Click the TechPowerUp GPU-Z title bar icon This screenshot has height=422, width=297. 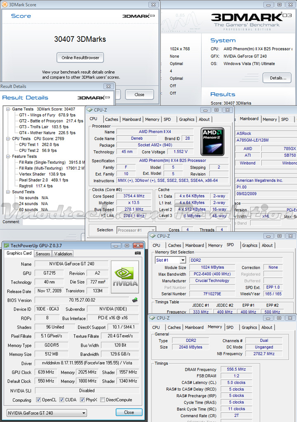coord(7,245)
